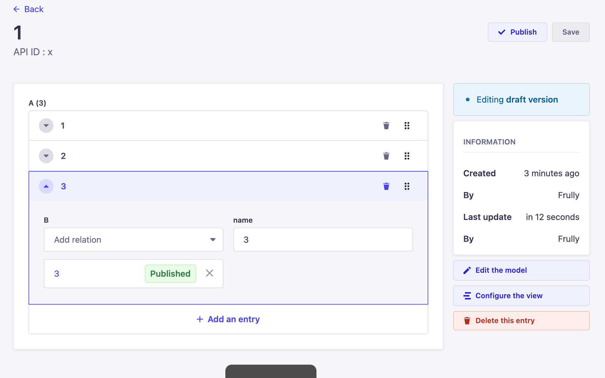Viewport: 605px width, 378px height.
Task: Open the Add relation dropdown
Action: 134,240
